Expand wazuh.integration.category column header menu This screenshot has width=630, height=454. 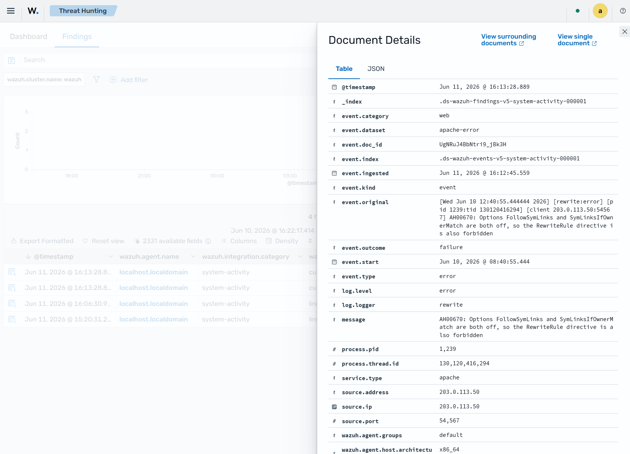pos(300,257)
